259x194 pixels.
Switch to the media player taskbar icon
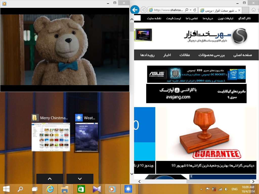pyautogui.click(x=112, y=189)
